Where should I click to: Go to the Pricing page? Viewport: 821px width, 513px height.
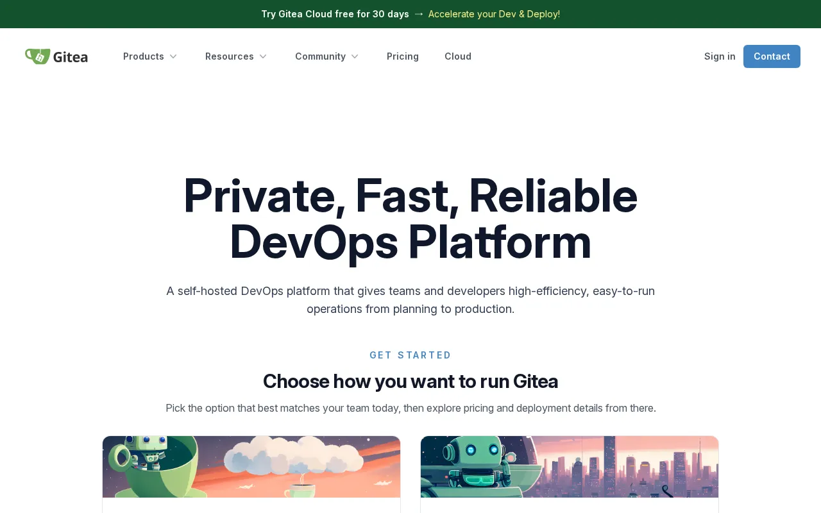point(403,56)
